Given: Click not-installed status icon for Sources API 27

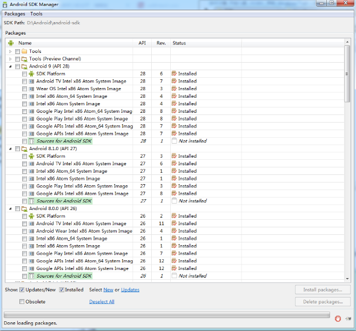Looking at the screenshot, I should click(174, 201).
